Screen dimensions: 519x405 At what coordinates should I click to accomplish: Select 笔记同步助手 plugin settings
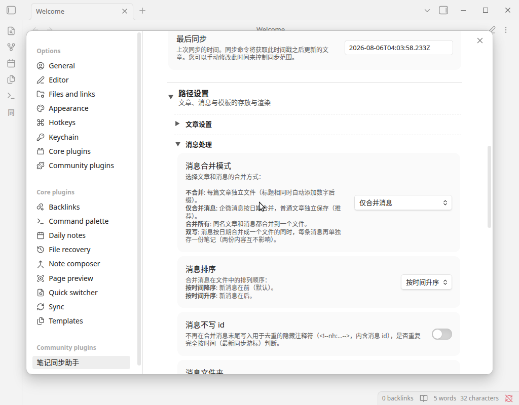click(x=82, y=362)
